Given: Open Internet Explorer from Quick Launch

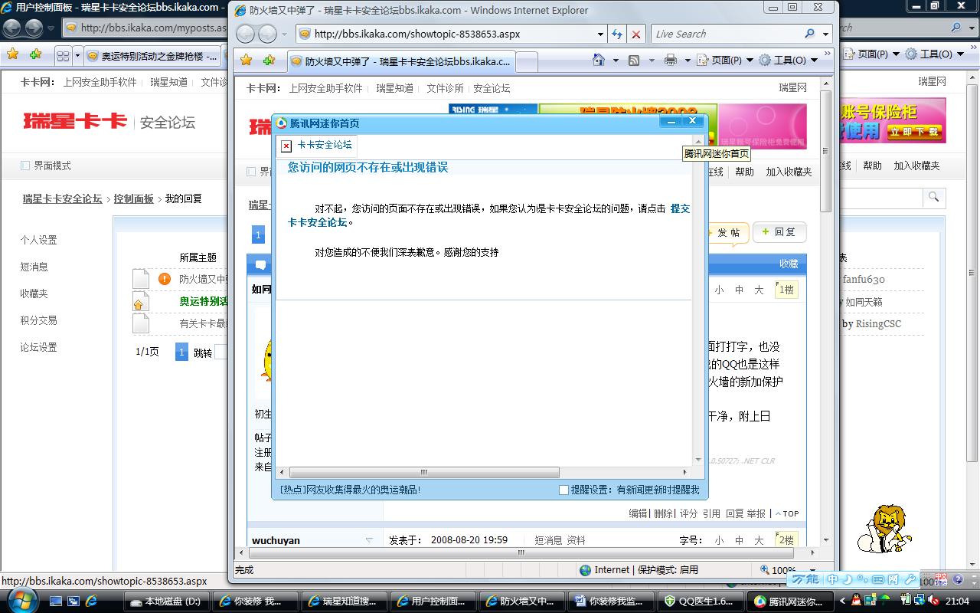Looking at the screenshot, I should click(x=91, y=602).
